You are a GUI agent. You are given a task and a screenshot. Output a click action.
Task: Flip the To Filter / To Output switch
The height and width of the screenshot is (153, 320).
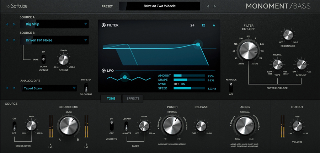point(86,88)
